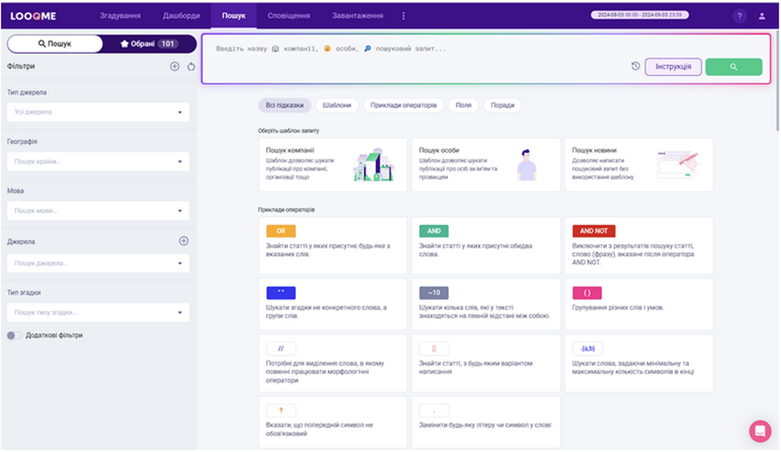Select the Приклади операторів hint chip
Screen dimensions: 781x452
[x=404, y=105]
